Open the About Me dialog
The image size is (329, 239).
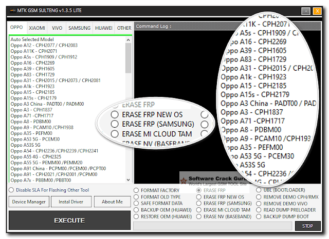(x=112, y=202)
